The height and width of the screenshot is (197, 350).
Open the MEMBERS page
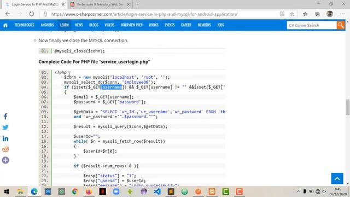click(204, 25)
